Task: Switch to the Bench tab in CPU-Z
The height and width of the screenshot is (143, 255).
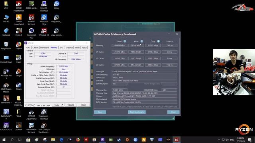Action: 77,48
